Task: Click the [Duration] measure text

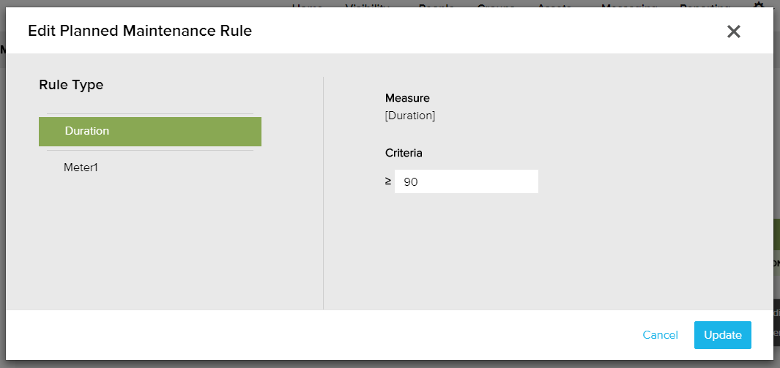Action: pyautogui.click(x=410, y=116)
